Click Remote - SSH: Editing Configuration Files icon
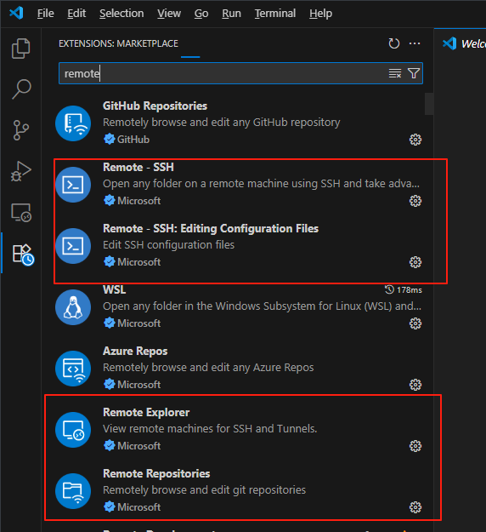Screen dimensions: 486x532 (x=73, y=246)
